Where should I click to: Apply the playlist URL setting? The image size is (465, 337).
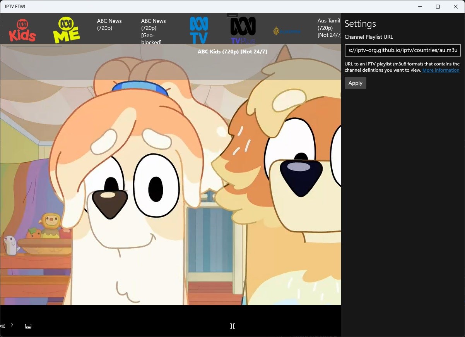(356, 83)
